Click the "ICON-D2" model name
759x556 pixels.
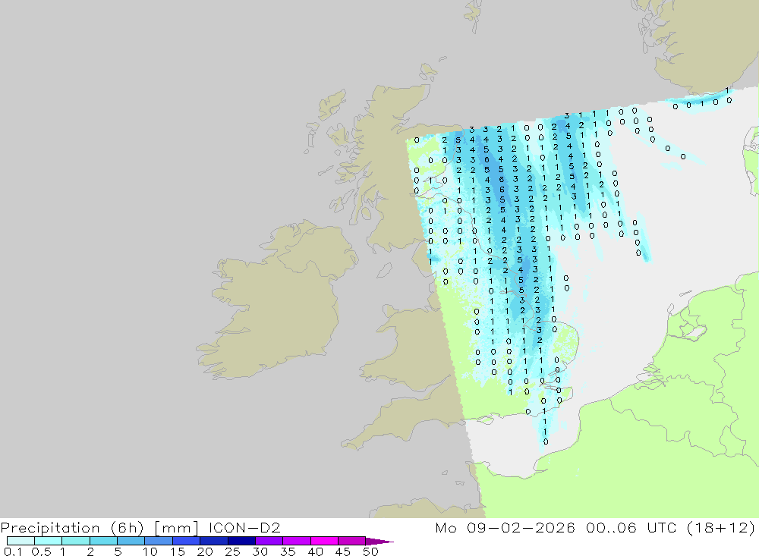244,527
